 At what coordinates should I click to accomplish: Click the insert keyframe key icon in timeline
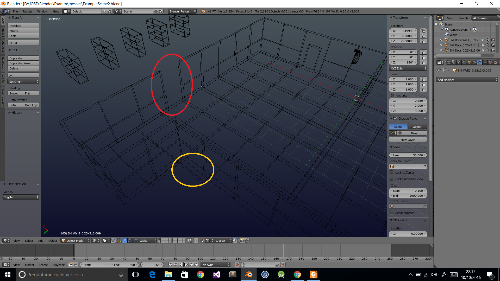(278, 265)
